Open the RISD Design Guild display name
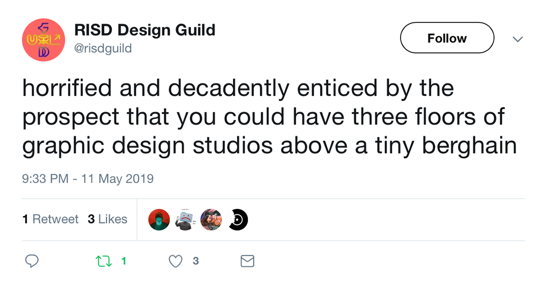This screenshot has width=547, height=295. coord(144,30)
